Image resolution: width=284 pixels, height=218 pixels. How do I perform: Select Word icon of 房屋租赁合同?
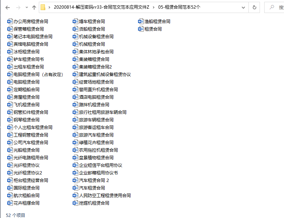click(10, 97)
